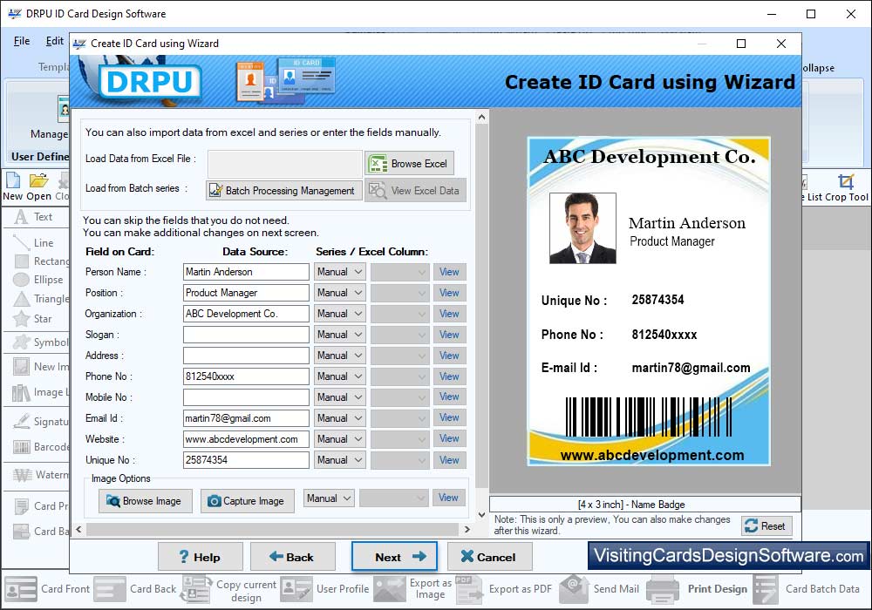Image resolution: width=872 pixels, height=610 pixels.
Task: Click the Help button
Action: tap(201, 557)
